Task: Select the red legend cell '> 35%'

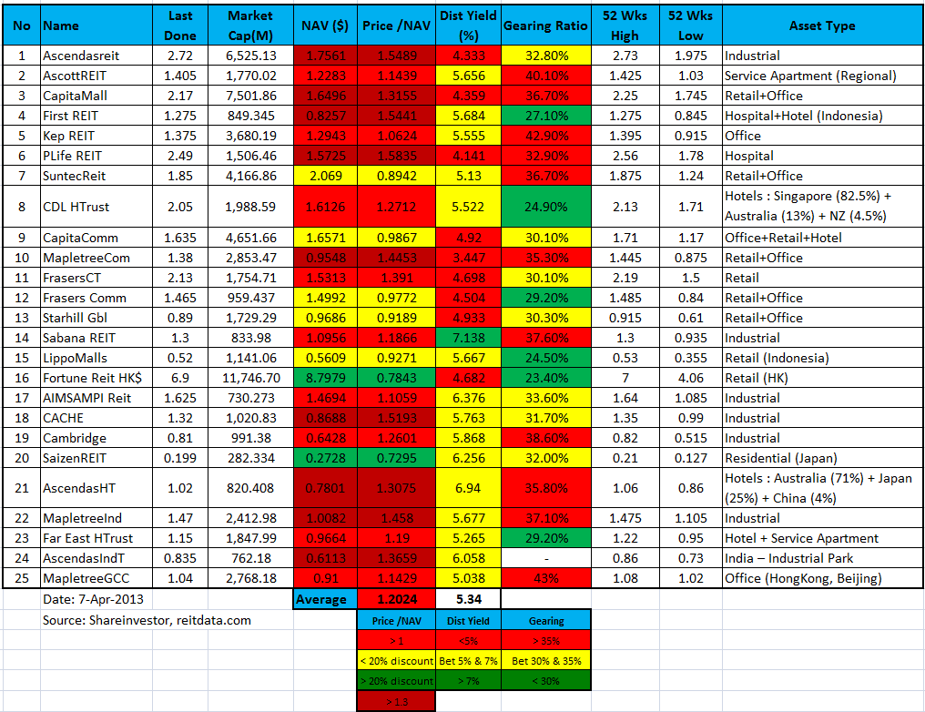Action: (x=545, y=641)
